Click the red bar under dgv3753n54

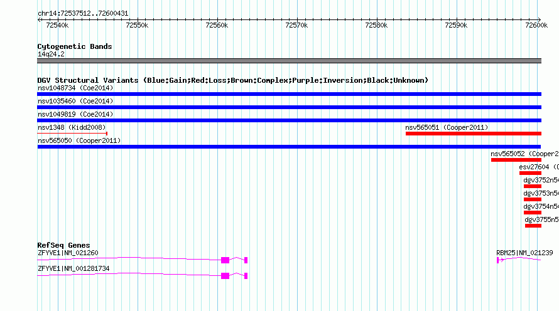pyautogui.click(x=533, y=199)
